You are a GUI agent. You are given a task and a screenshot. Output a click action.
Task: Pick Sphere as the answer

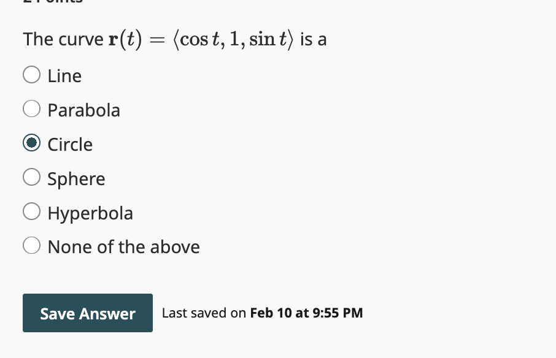click(31, 177)
